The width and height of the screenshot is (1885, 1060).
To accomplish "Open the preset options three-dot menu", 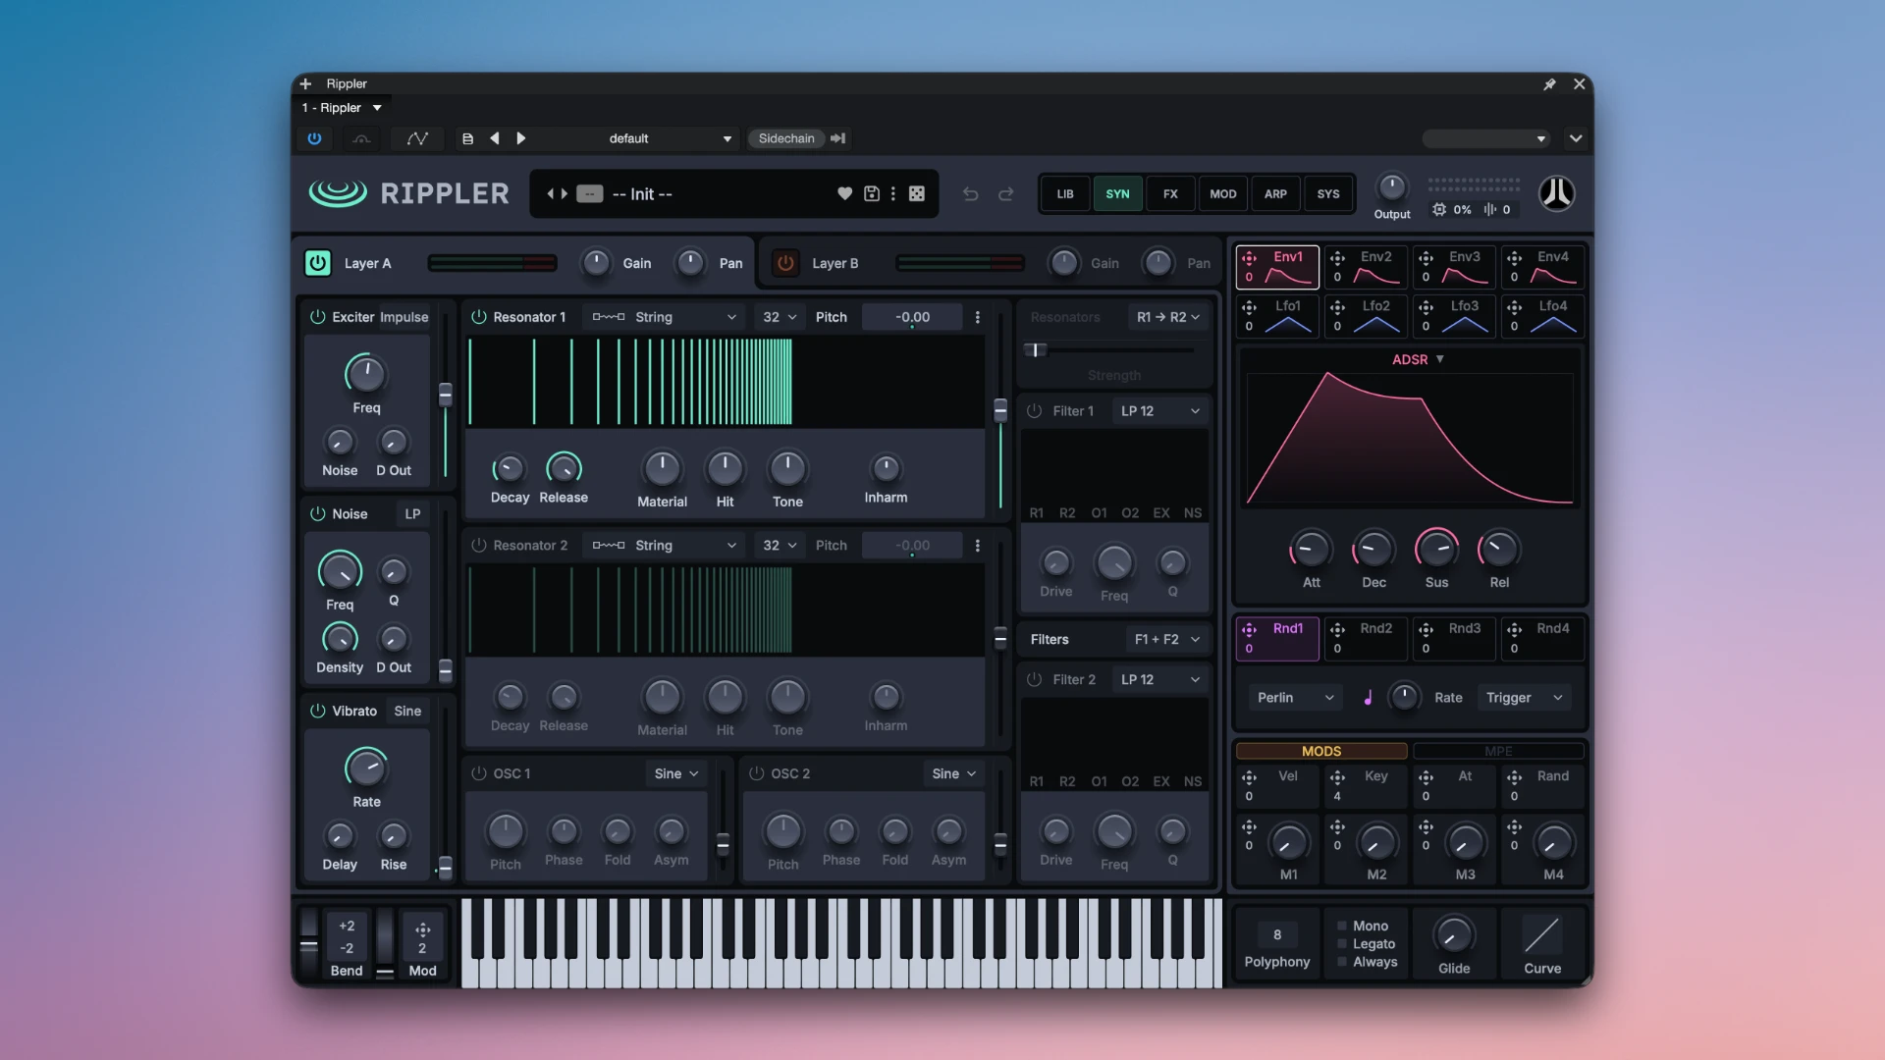I will [x=892, y=193].
